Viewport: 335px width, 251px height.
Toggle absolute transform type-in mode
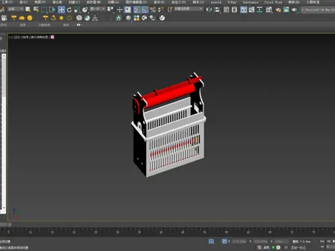[x=224, y=241]
